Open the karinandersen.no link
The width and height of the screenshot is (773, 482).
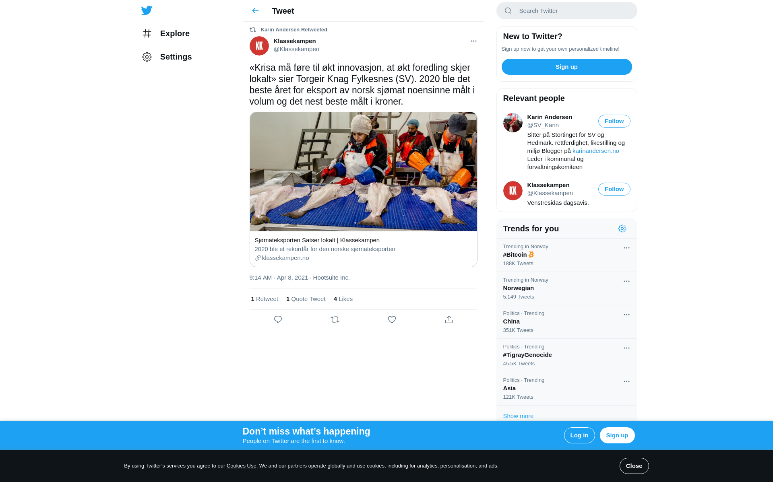(595, 151)
